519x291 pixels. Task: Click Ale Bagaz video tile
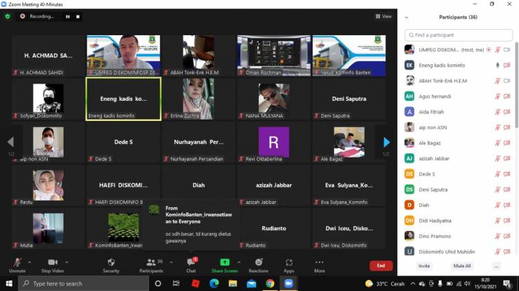coord(349,142)
